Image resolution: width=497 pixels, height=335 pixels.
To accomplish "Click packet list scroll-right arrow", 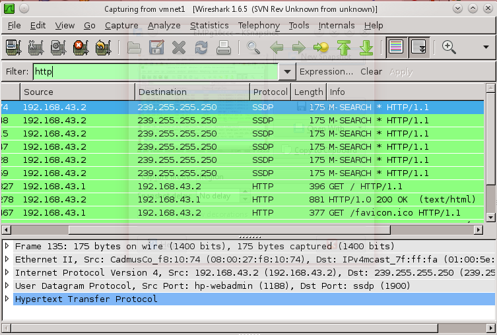I will click(x=479, y=229).
